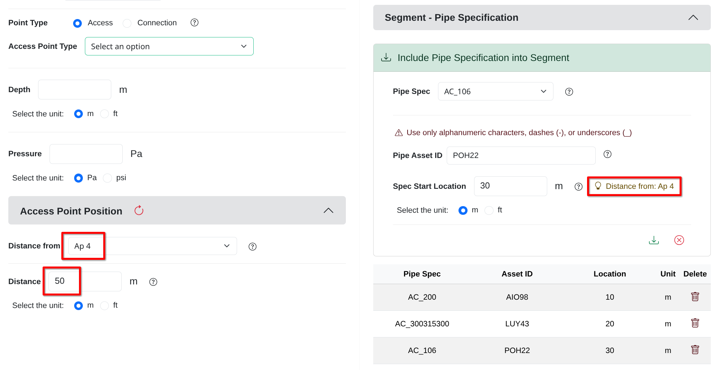Image resolution: width=716 pixels, height=370 pixels.
Task: Select ft unit for Distance
Action: tap(105, 306)
